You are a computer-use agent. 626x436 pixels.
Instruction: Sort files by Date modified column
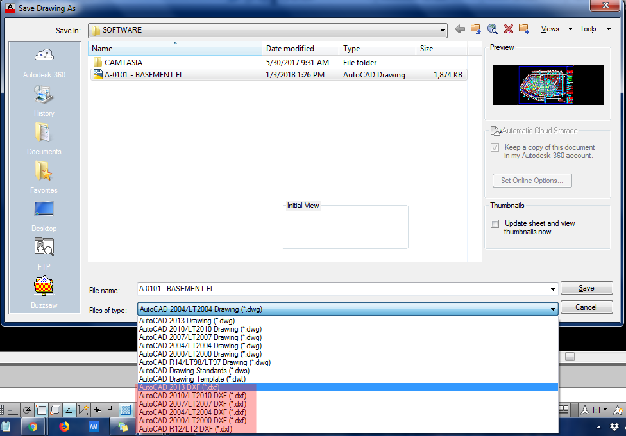[x=301, y=48]
